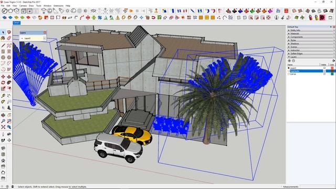Open the File menu

coord(3,6)
